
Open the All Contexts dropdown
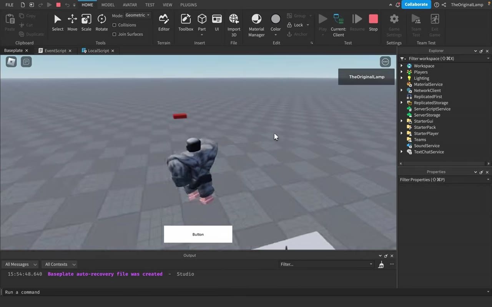[x=59, y=264]
